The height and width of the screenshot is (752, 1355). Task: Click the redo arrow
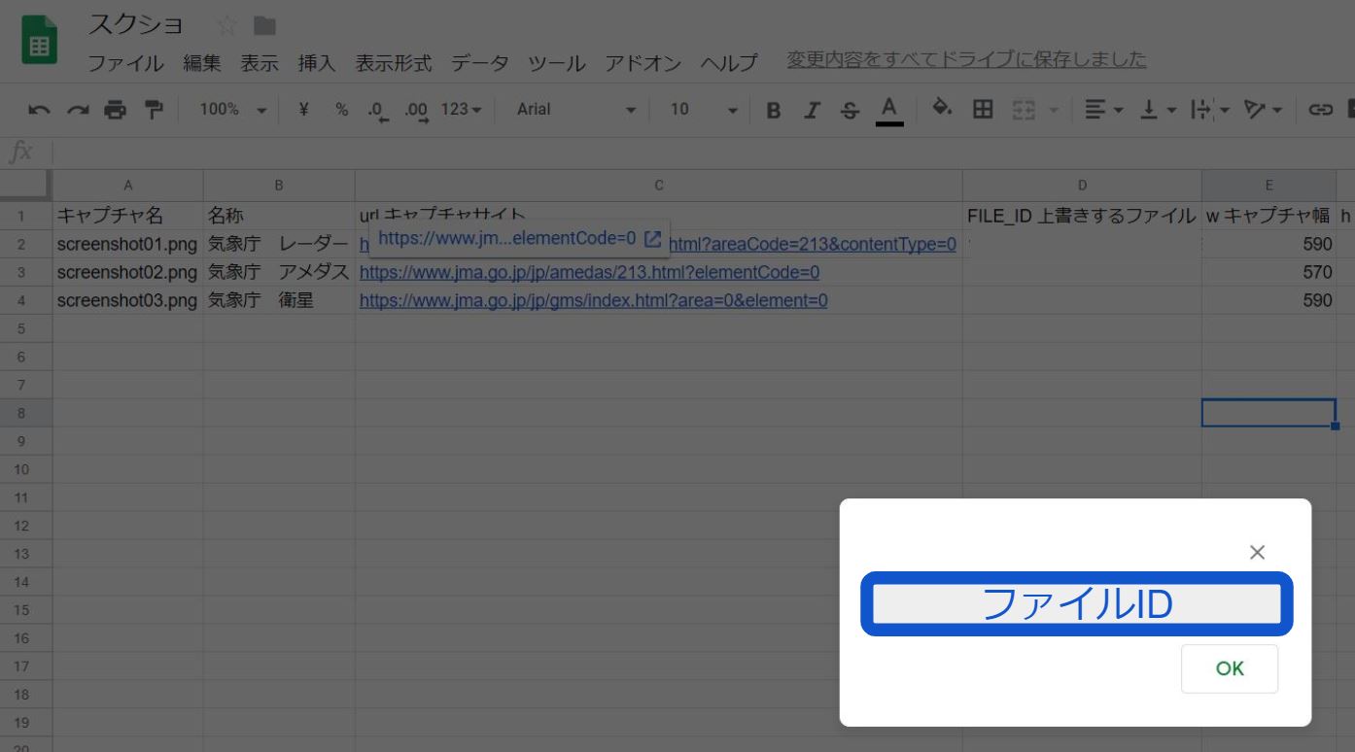[x=78, y=110]
